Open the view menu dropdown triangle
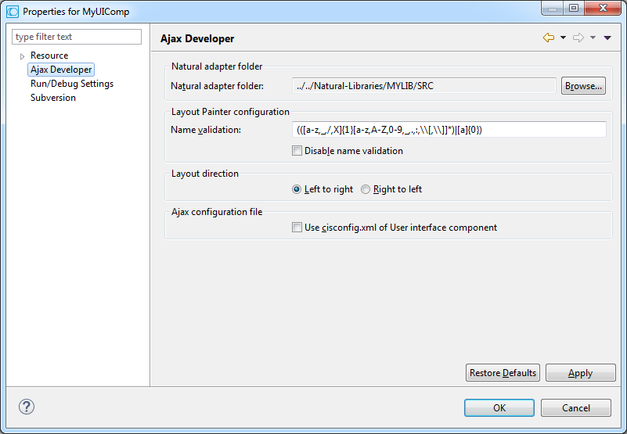 coord(607,38)
